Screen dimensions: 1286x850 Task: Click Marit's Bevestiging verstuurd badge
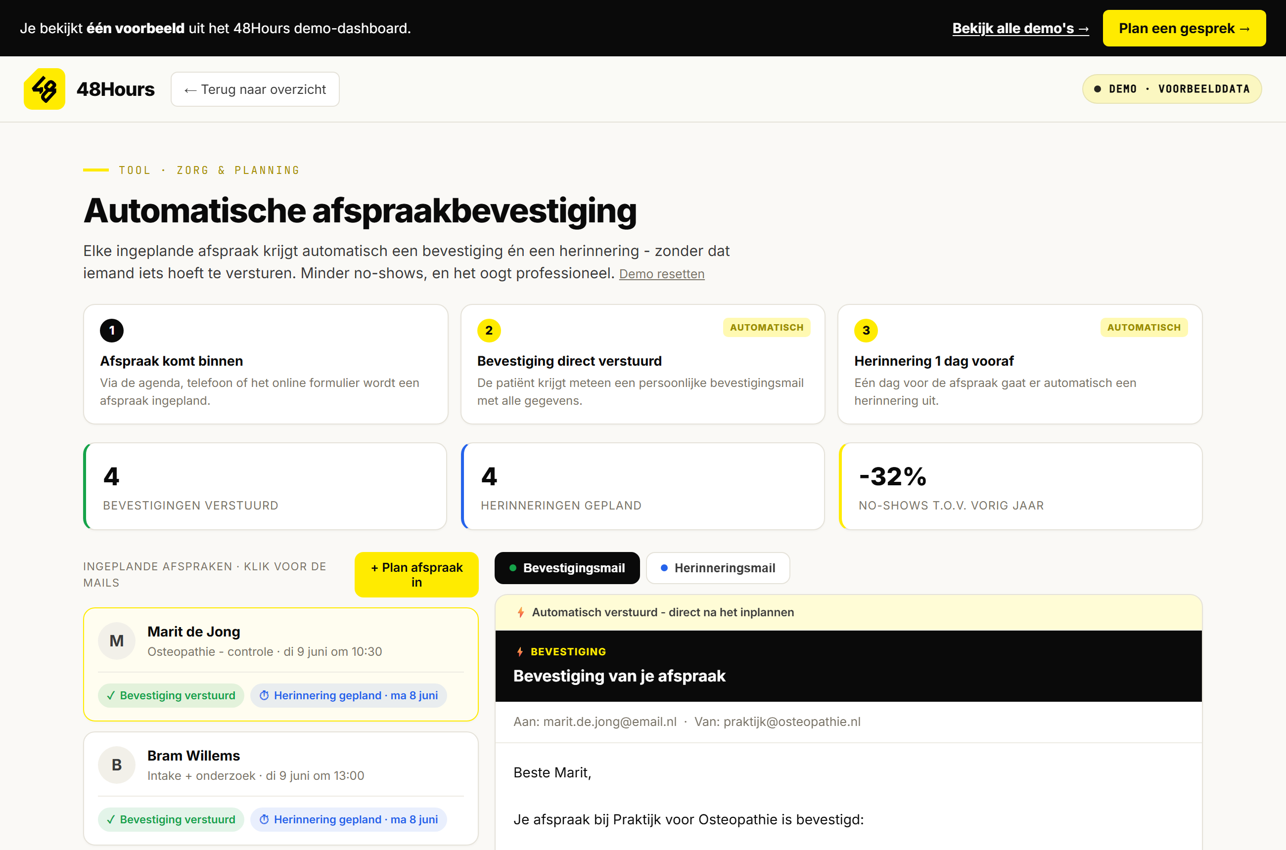171,695
